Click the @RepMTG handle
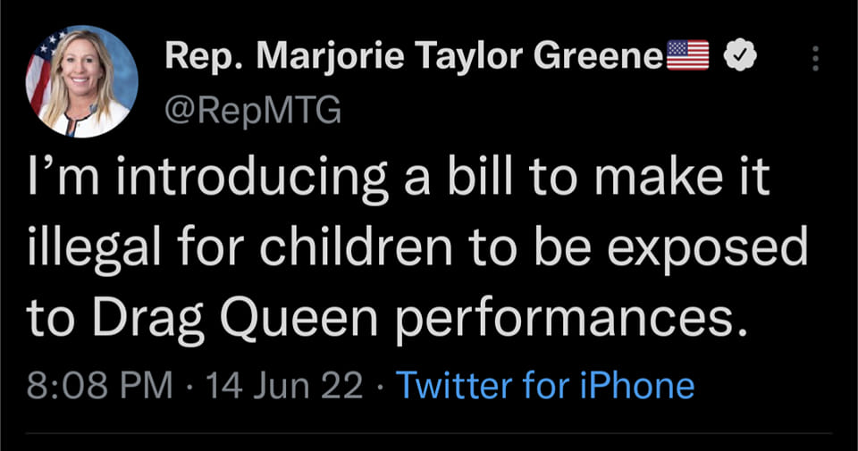This screenshot has height=451, width=858. (252, 110)
